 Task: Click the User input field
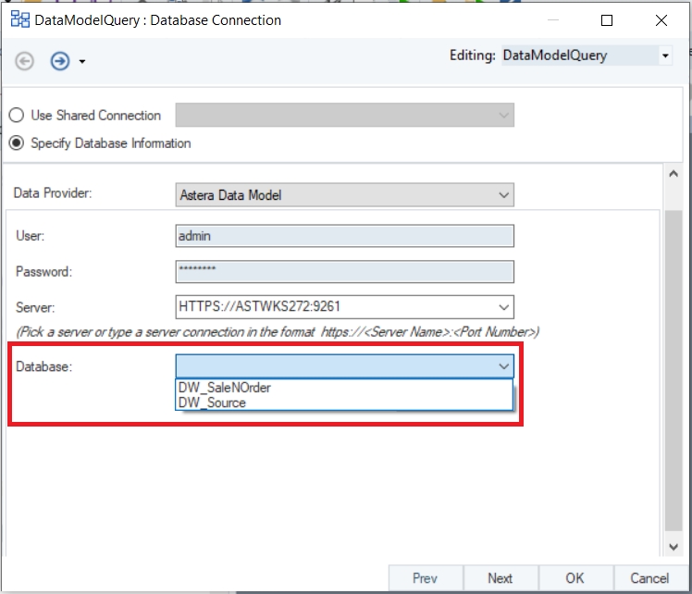click(x=344, y=236)
